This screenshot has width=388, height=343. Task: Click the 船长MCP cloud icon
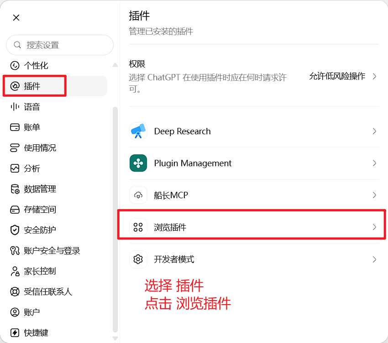138,195
